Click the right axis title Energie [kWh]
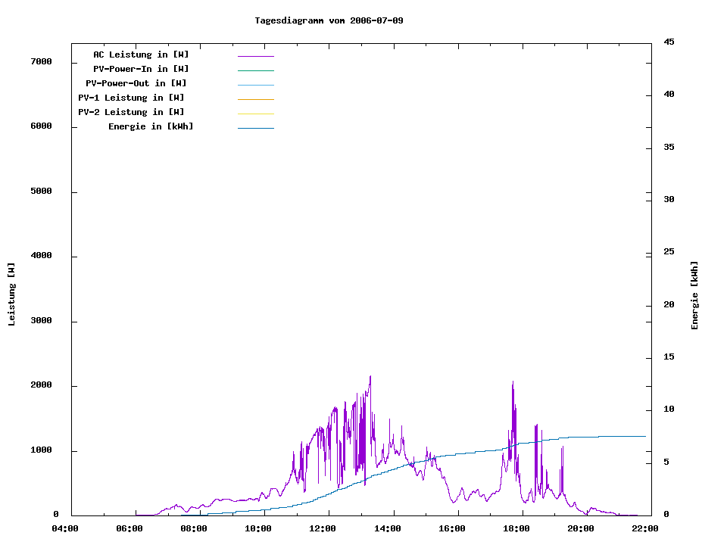The image size is (727, 545). click(694, 295)
